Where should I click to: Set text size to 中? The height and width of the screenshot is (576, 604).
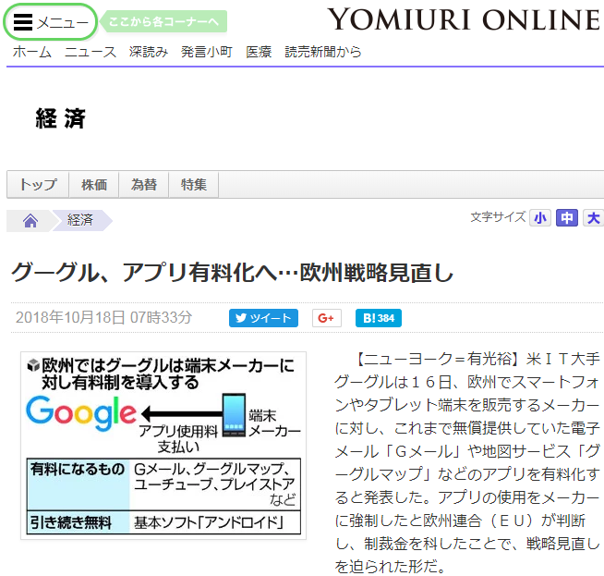click(x=567, y=218)
